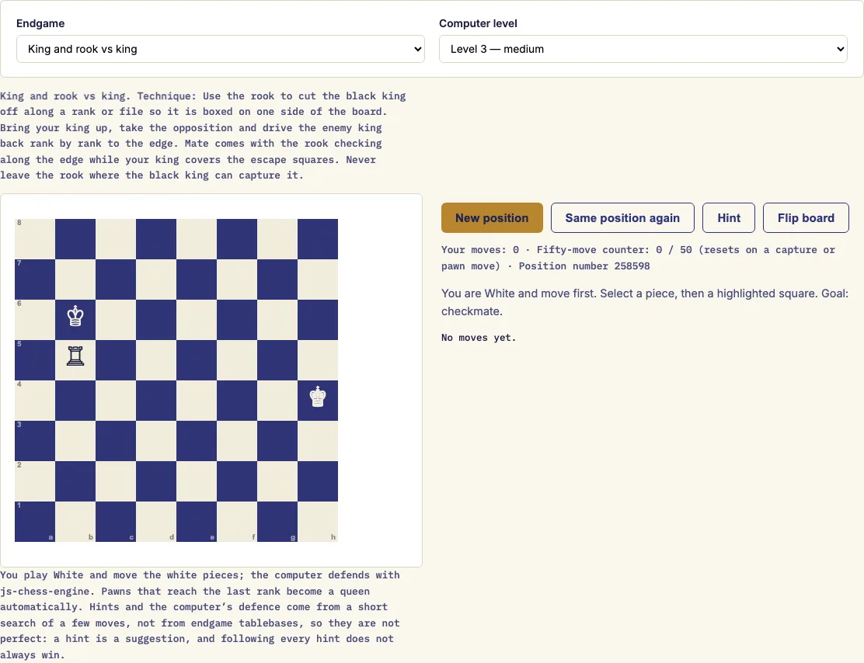Image resolution: width=864 pixels, height=663 pixels.
Task: Click board square b3
Action: pyautogui.click(x=75, y=441)
